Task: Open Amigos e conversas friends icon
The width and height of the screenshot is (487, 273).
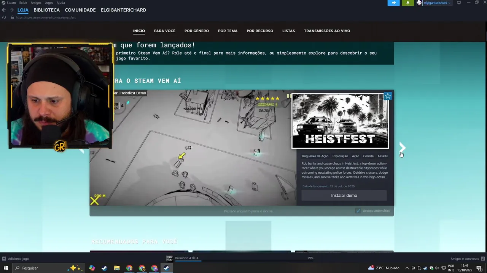Action: coord(482,259)
